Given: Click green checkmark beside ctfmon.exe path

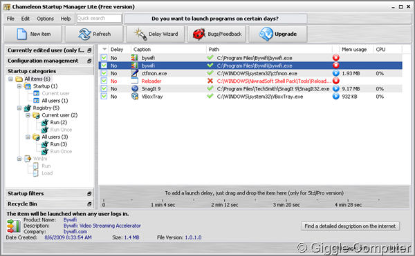Looking at the screenshot, I should (x=210, y=73).
